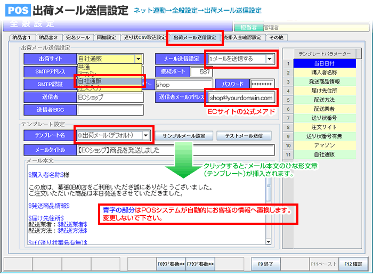Viewport: 373px width, 277px height.
Task: Click the F11ペースト button
Action: point(324,264)
